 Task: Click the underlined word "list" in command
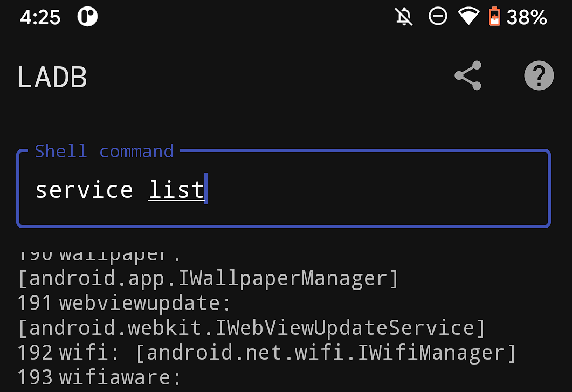pyautogui.click(x=176, y=190)
